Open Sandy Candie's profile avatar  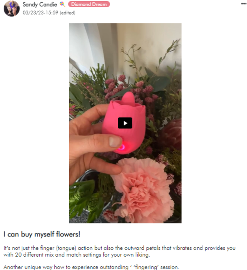click(x=12, y=8)
